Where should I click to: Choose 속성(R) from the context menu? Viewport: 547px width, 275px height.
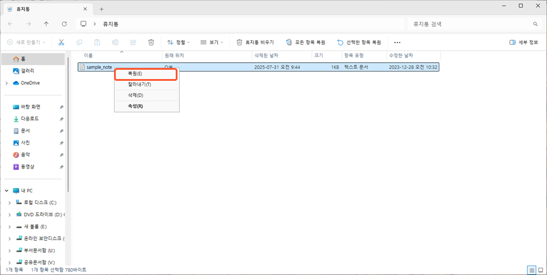pyautogui.click(x=135, y=106)
